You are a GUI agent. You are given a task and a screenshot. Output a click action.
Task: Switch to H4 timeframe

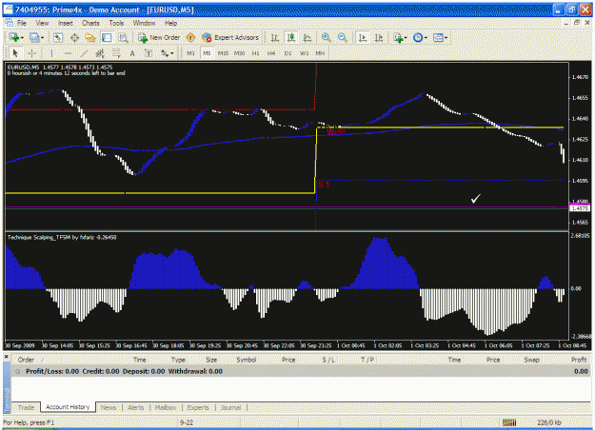(271, 53)
